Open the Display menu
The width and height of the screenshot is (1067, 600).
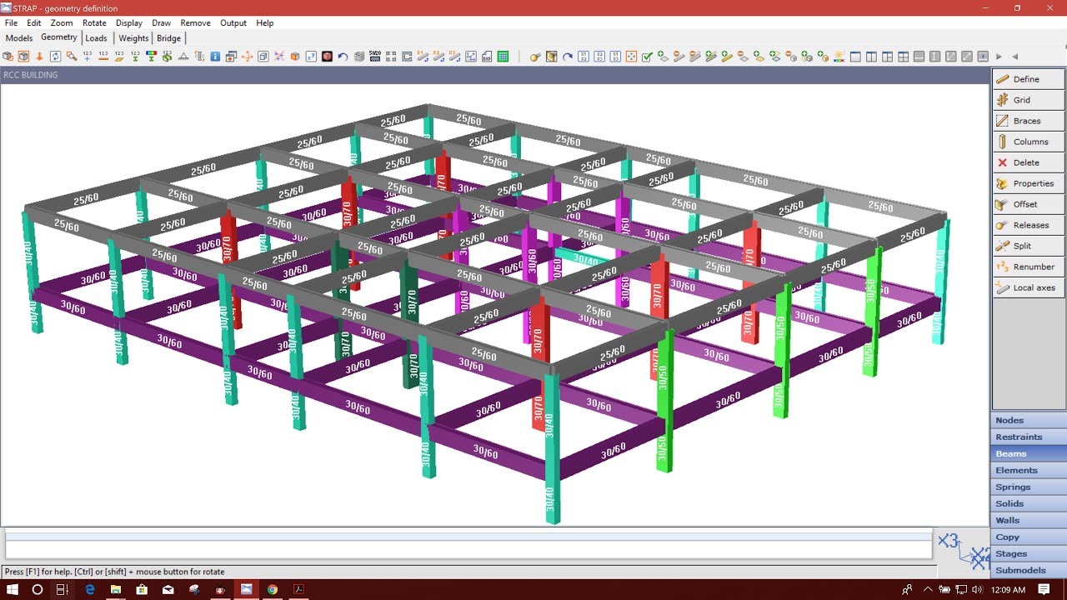[x=128, y=22]
